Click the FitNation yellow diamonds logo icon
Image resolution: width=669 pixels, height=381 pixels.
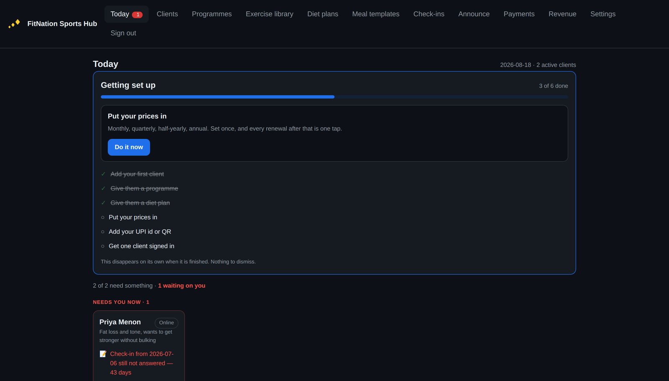point(14,24)
